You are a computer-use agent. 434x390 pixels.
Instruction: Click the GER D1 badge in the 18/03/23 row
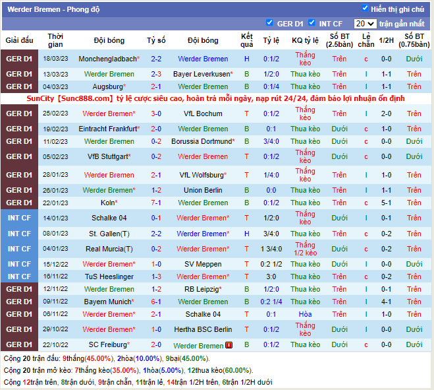pyautogui.click(x=19, y=59)
